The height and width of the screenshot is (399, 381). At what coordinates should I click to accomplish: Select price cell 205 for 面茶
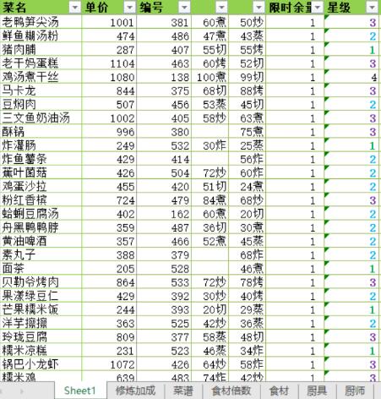coord(109,269)
